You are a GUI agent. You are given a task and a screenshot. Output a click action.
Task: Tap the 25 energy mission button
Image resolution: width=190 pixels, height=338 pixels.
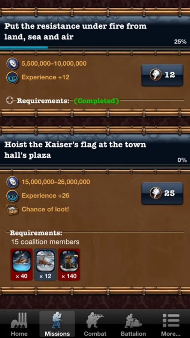tap(162, 193)
